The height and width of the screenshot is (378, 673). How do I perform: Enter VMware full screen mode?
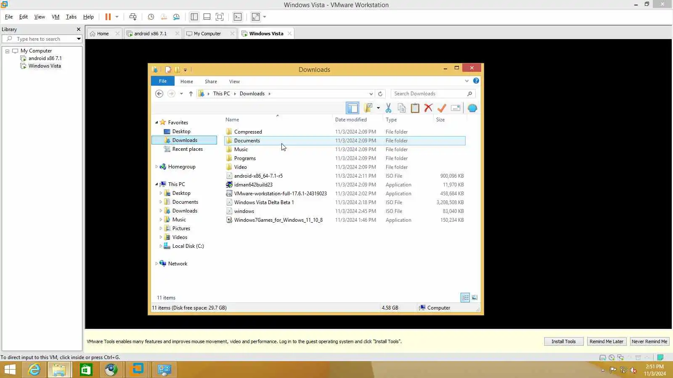coord(220,17)
